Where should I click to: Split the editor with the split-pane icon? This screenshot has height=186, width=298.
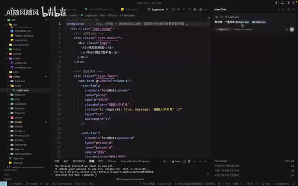(x=200, y=9)
